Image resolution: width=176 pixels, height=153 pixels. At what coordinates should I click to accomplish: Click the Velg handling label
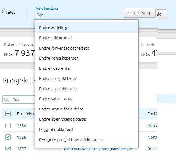47,8
